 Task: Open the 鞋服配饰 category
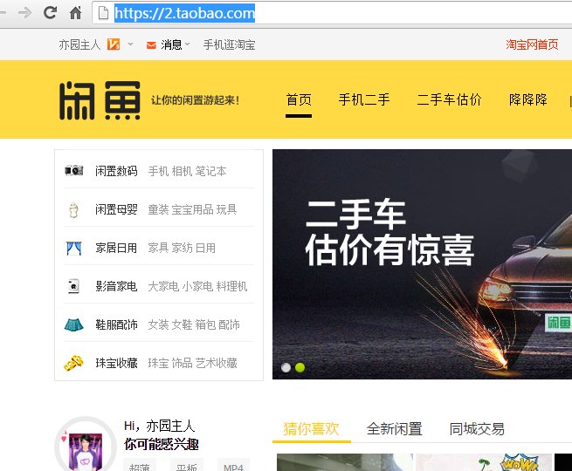[x=116, y=324]
